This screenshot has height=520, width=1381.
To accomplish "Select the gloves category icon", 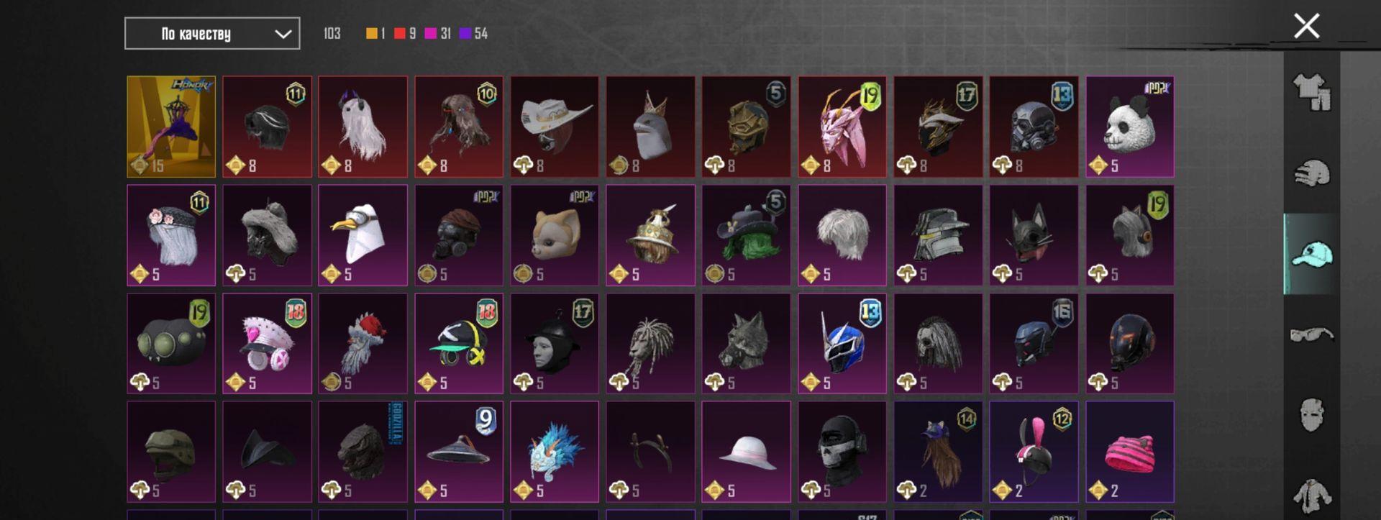I will pos(1312,173).
